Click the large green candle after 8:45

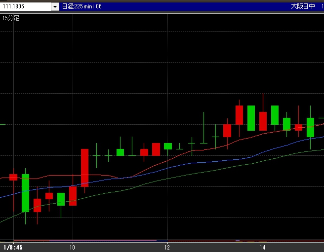25,193
